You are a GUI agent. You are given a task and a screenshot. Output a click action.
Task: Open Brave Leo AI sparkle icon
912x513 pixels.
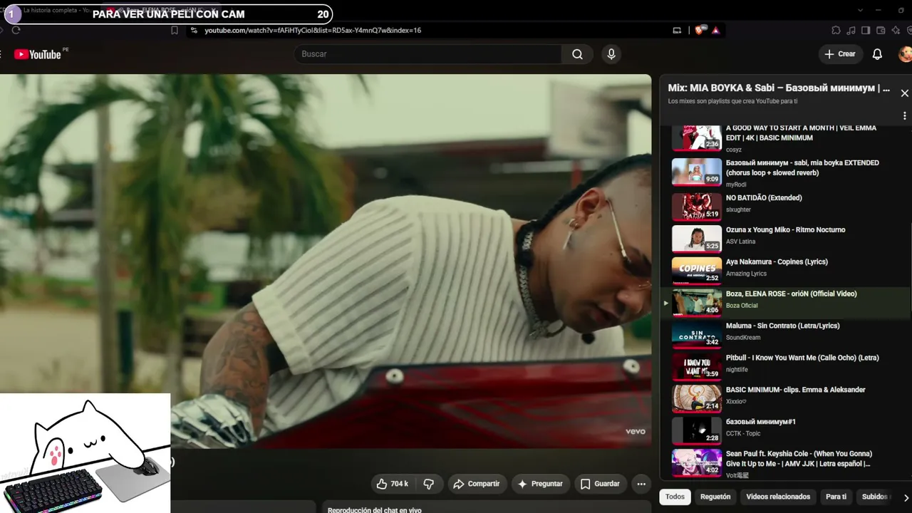896,30
